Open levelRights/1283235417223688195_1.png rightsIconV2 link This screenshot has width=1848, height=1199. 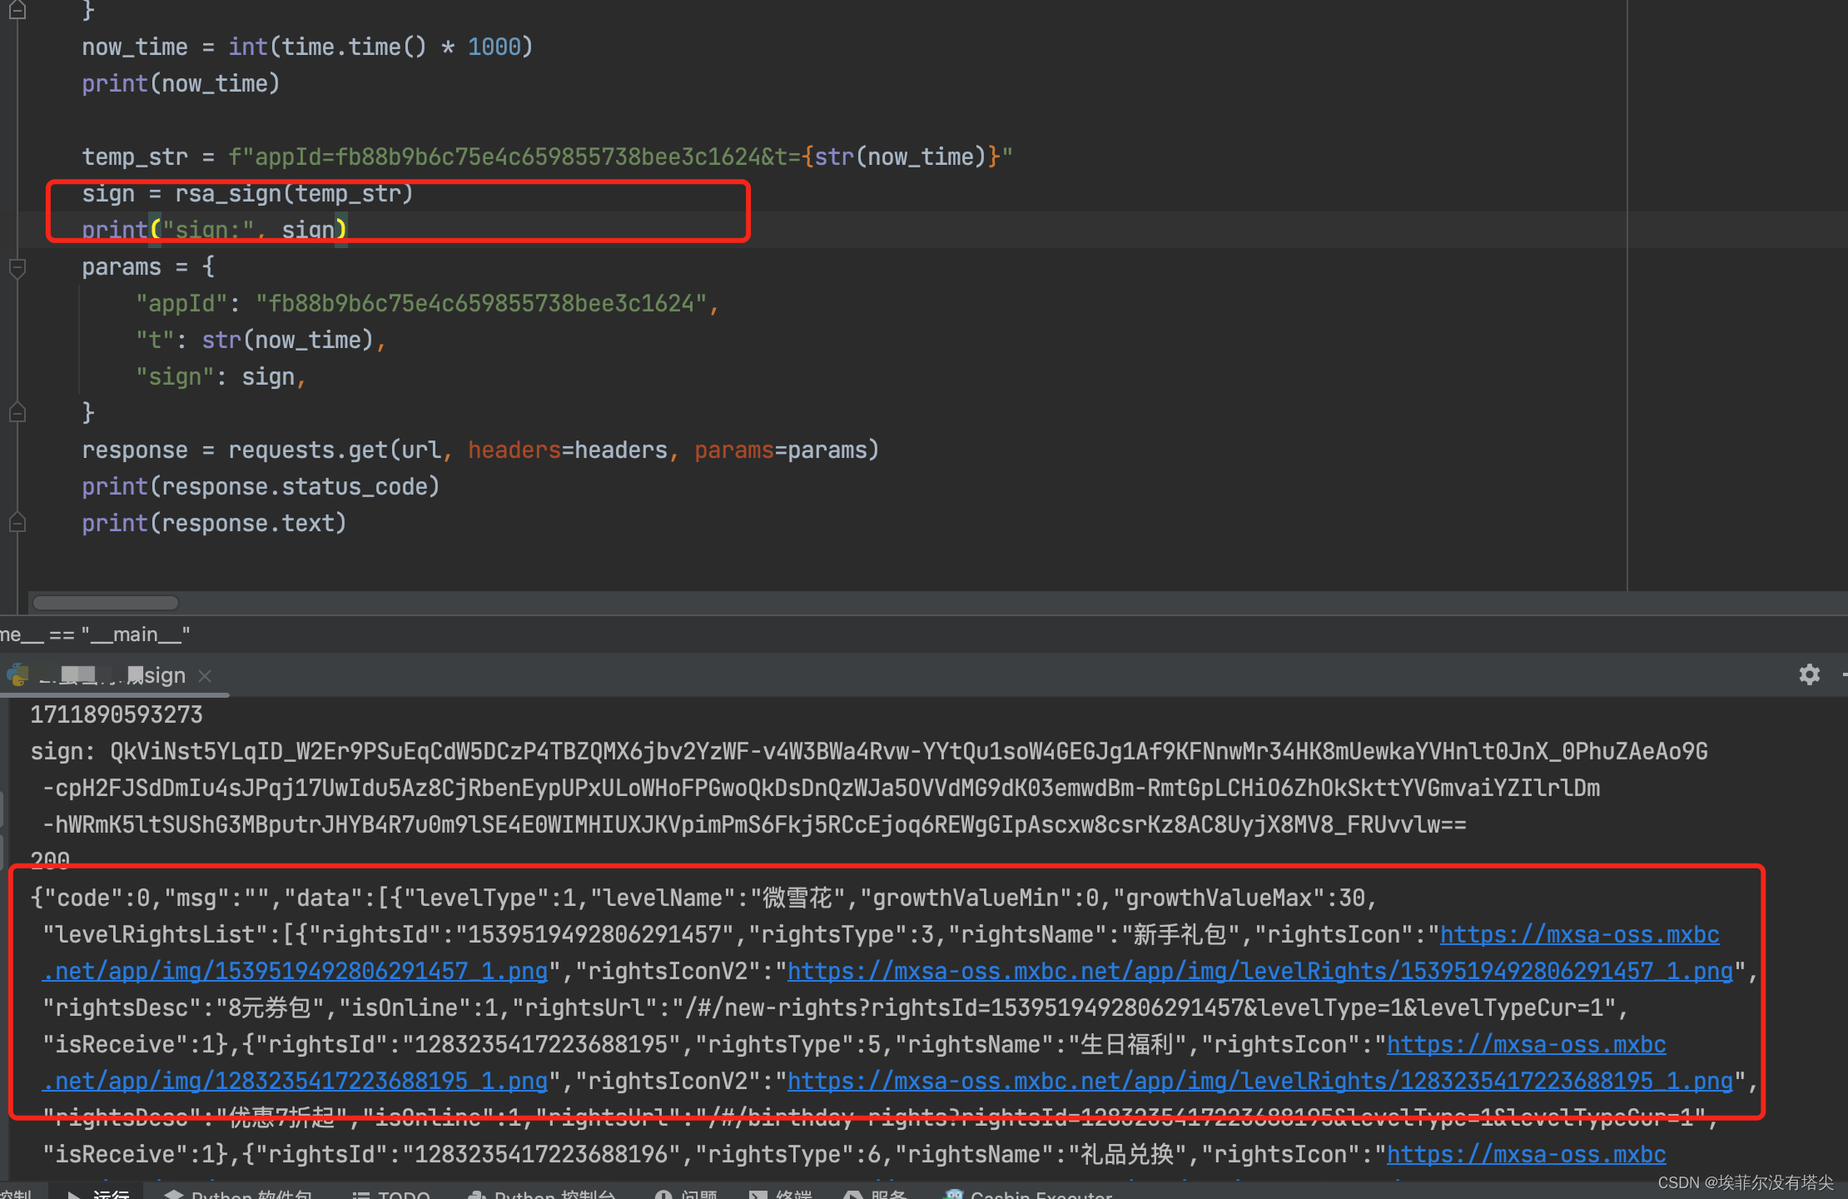pyautogui.click(x=1260, y=1081)
